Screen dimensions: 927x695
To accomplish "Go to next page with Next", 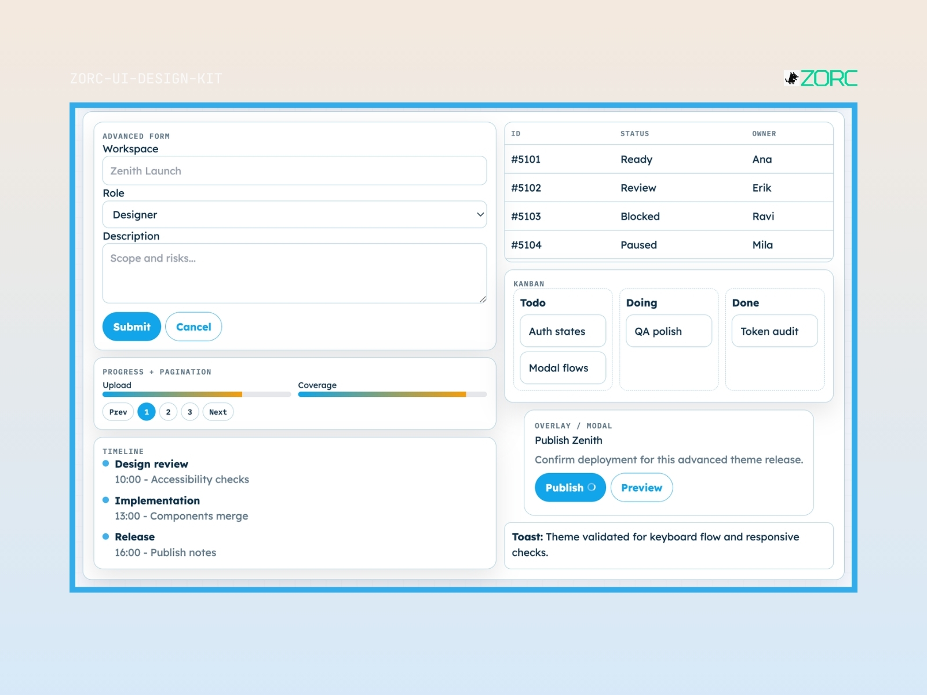I will (218, 412).
